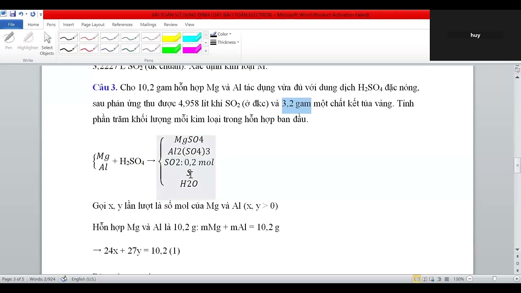Click the 'Words: 2/924' counter

point(42,279)
